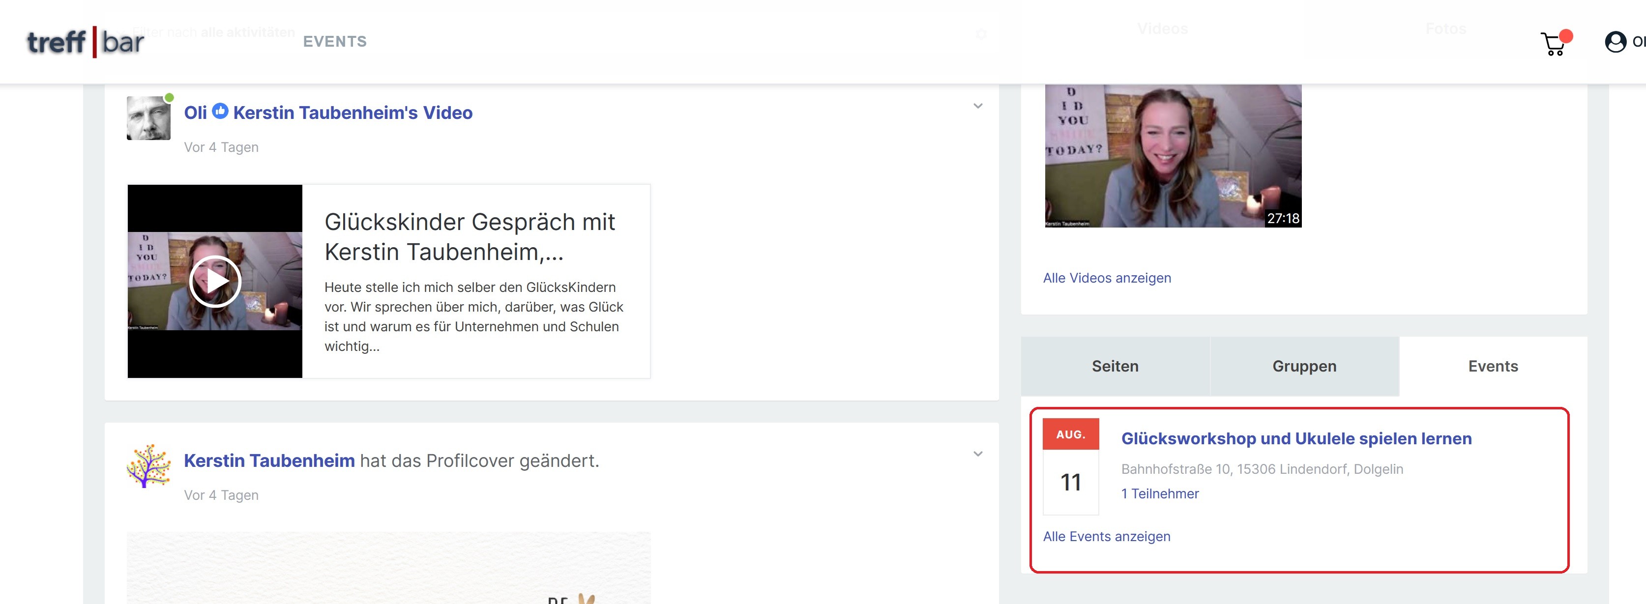Screen dimensions: 1646x604
Task: Switch to the Gruppen tab
Action: (1303, 366)
